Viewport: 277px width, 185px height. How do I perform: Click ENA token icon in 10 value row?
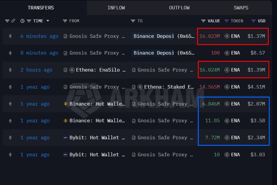coord(227,155)
